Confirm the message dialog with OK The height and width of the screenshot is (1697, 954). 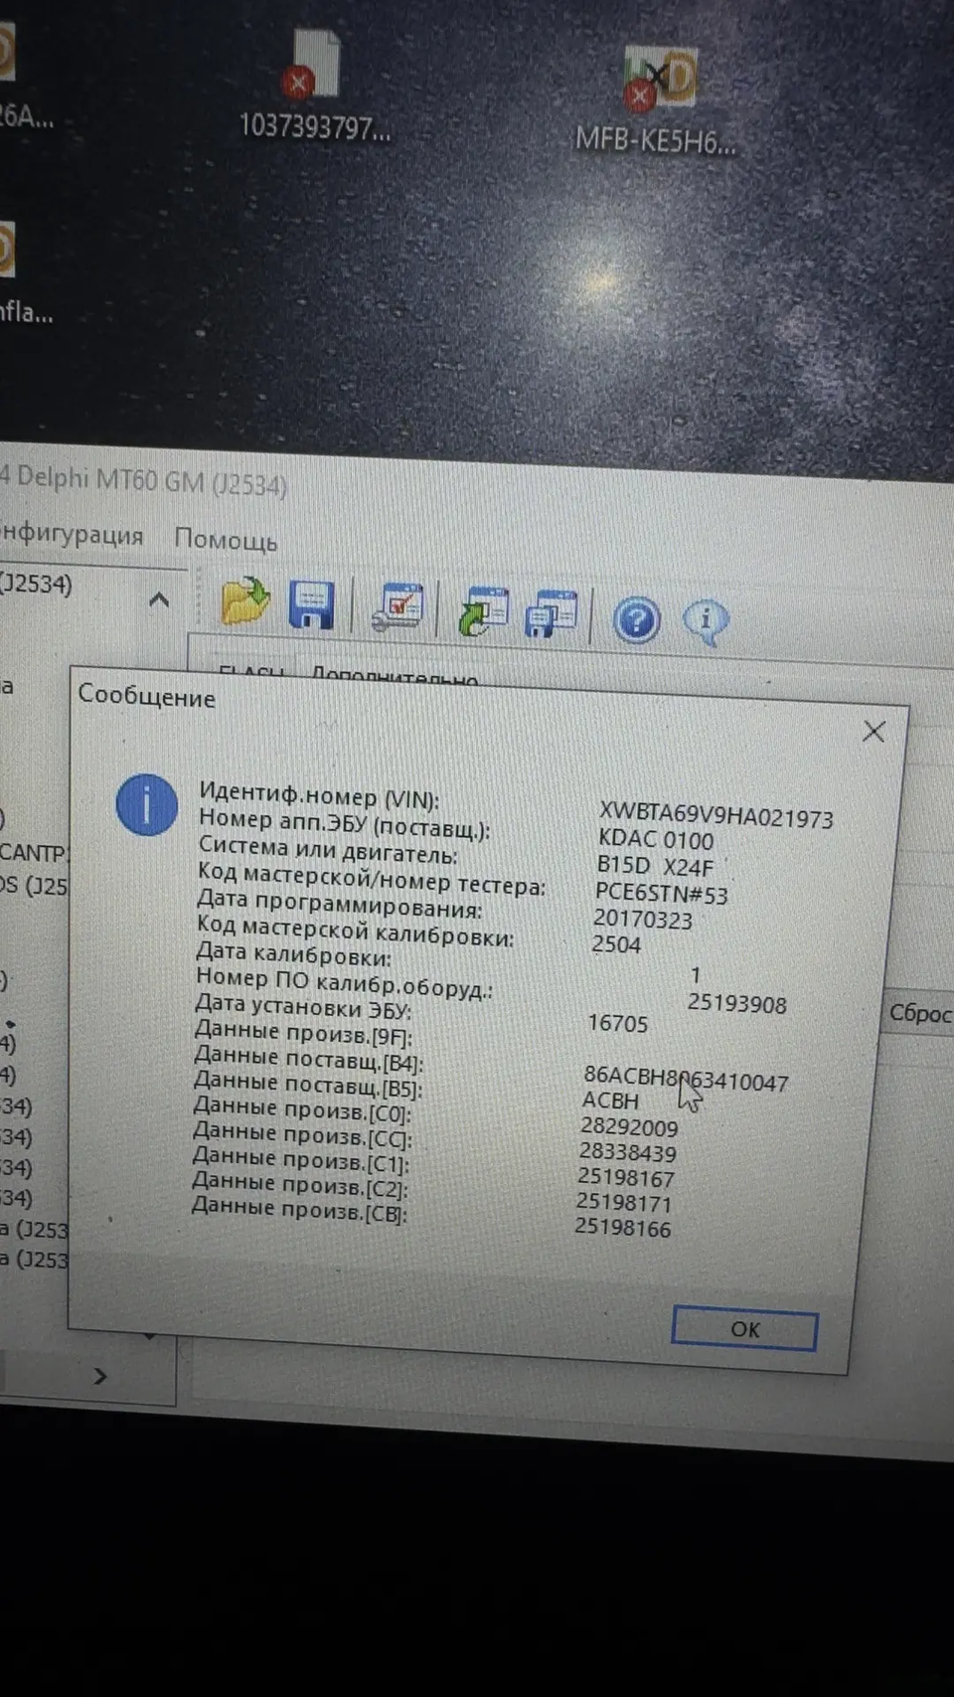[x=744, y=1329]
